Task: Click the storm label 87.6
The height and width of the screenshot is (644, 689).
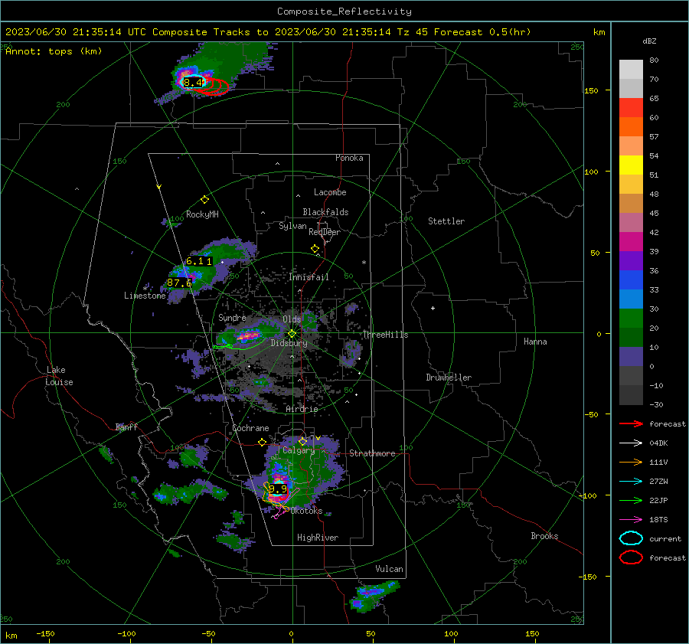Action: pos(179,283)
